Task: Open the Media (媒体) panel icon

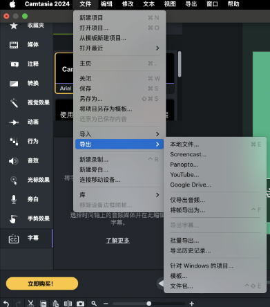Action: [14, 45]
